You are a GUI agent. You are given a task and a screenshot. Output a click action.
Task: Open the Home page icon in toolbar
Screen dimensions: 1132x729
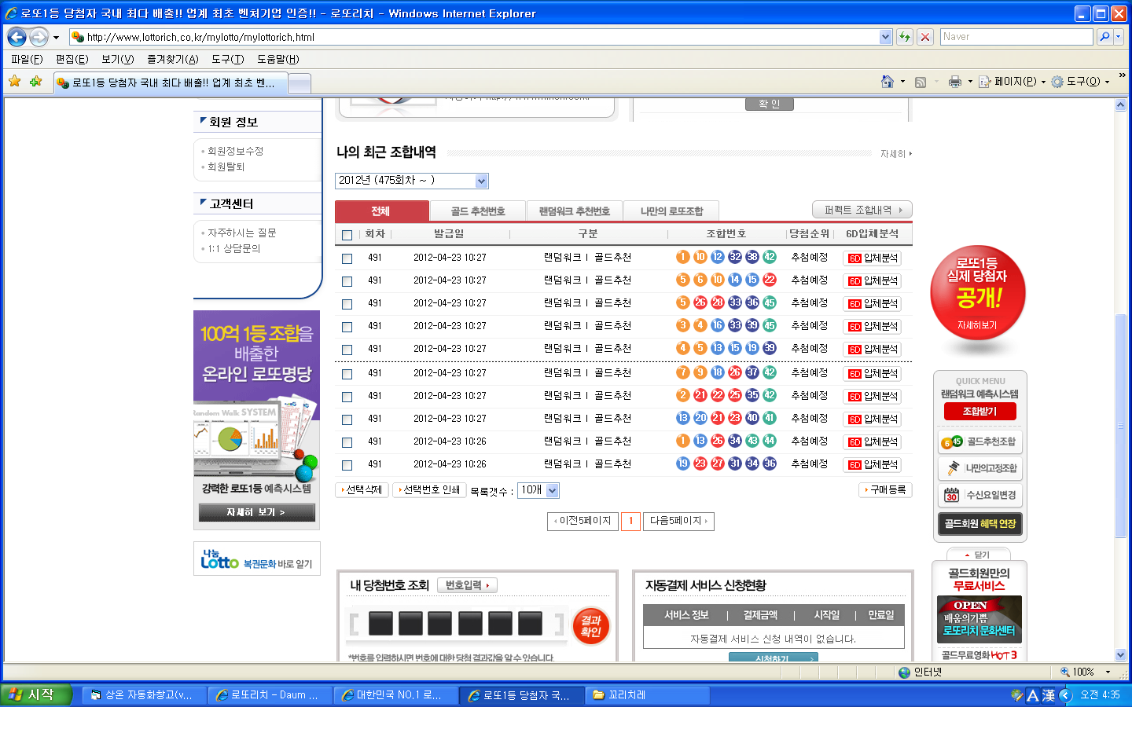click(x=888, y=82)
